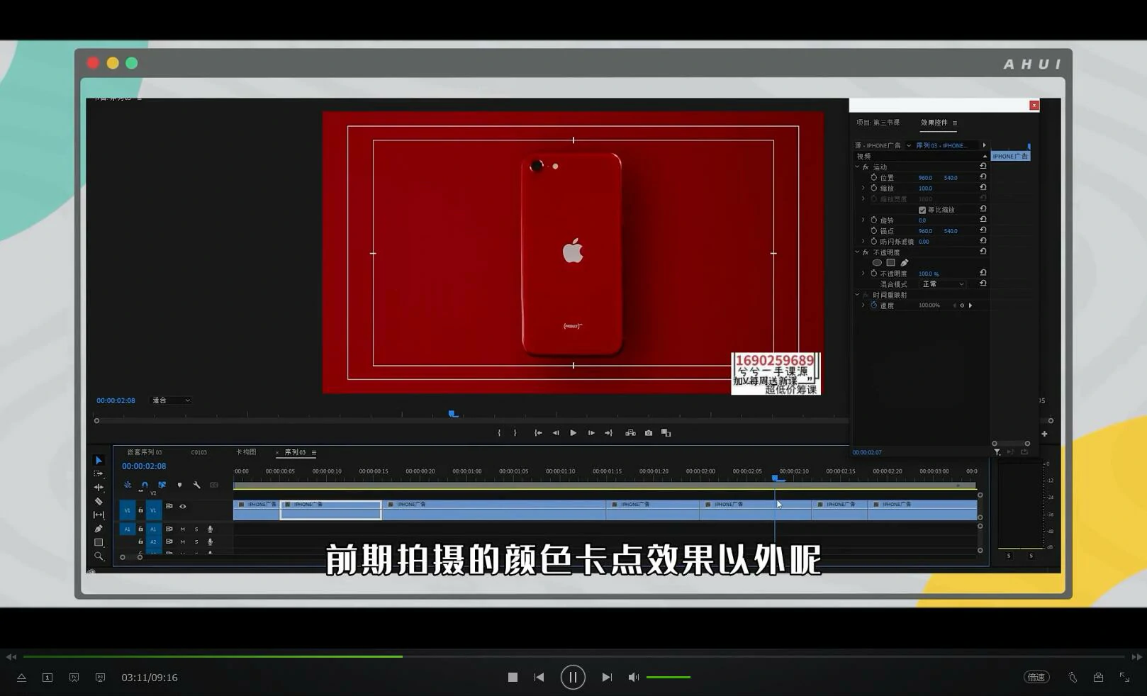Screen dimensions: 1147x696
Task: Click 不透明度 value 100.0 %
Action: (x=929, y=274)
